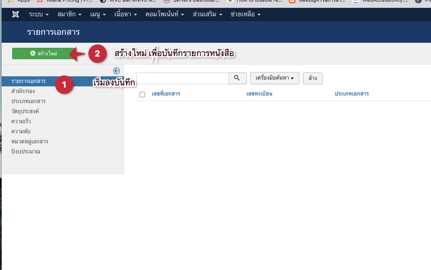Select รายการเอกสาร in the sidebar

(x=29, y=81)
